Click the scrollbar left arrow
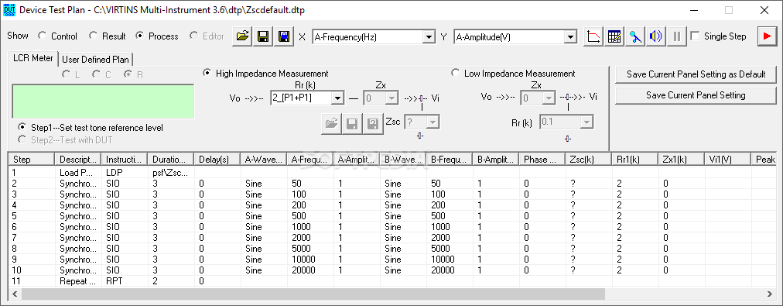Screen dimensions: 783x306 click(15, 294)
